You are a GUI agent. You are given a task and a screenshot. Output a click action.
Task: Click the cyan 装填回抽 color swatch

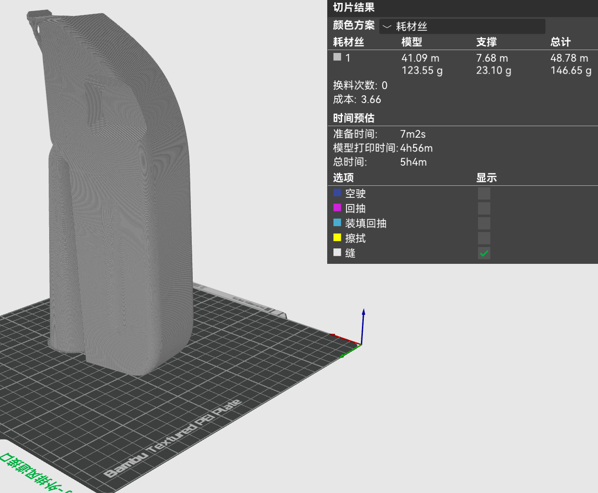tap(337, 222)
